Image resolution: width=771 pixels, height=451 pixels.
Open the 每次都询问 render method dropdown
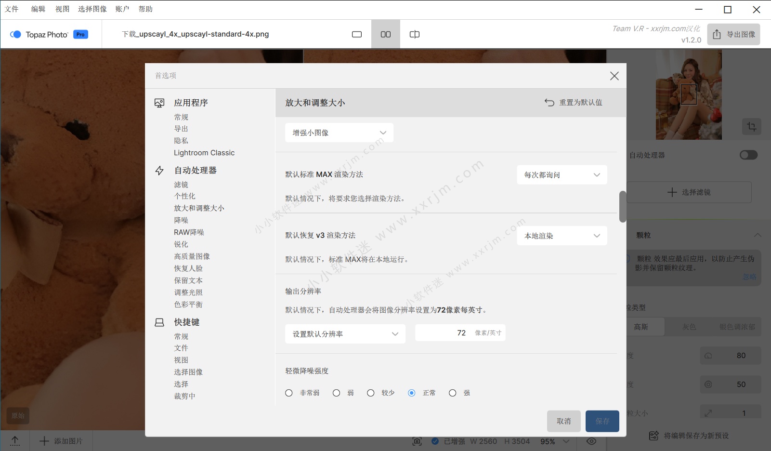coord(562,175)
